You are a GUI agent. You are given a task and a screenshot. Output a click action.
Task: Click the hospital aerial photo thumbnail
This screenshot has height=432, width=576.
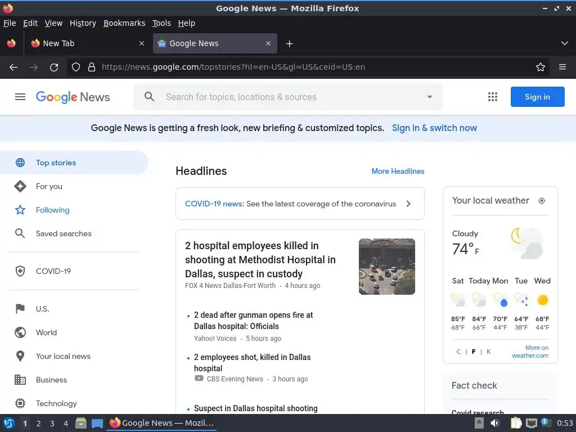[x=387, y=267]
